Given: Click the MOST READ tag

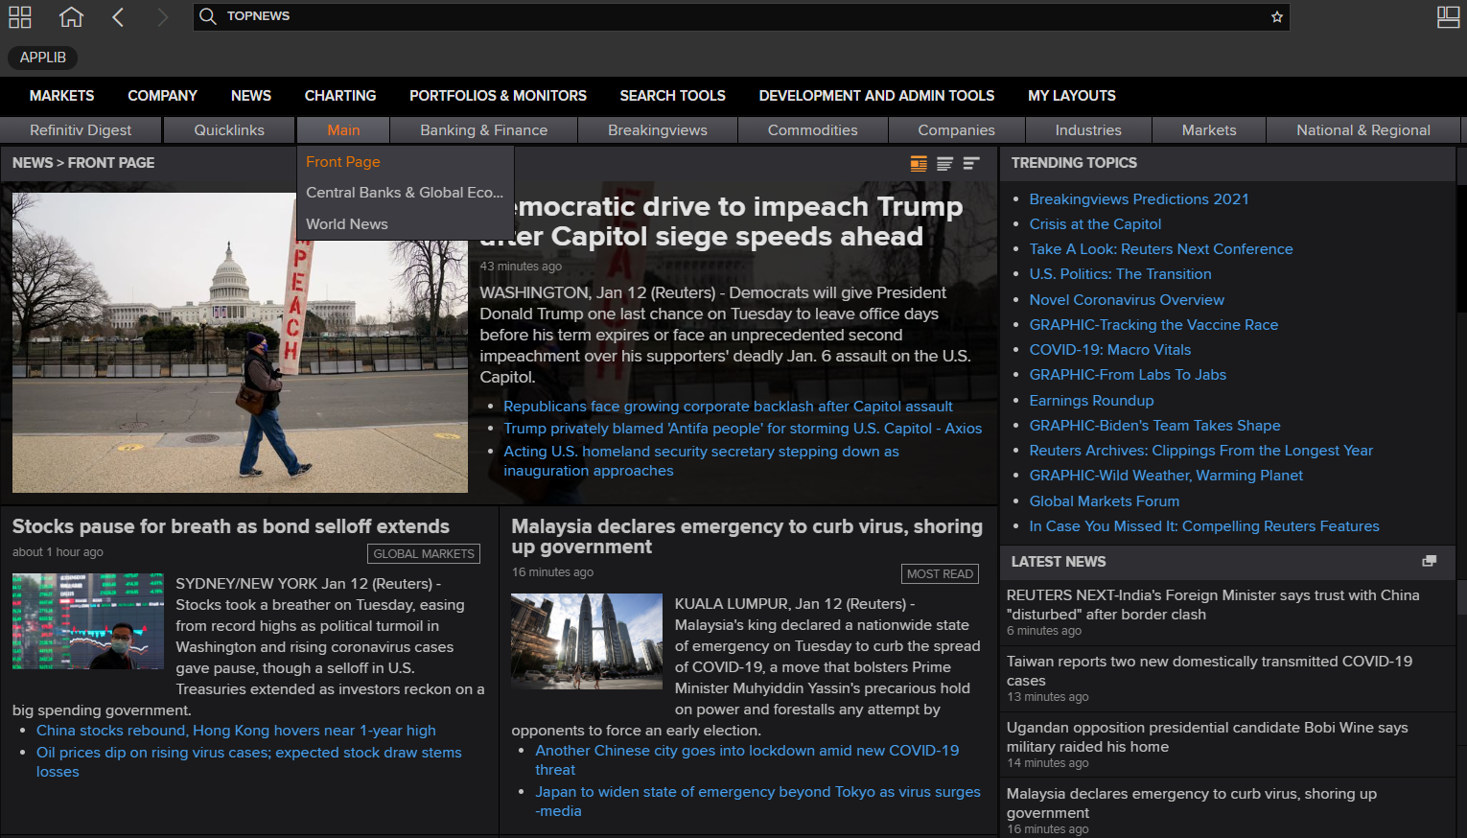Looking at the screenshot, I should (940, 573).
